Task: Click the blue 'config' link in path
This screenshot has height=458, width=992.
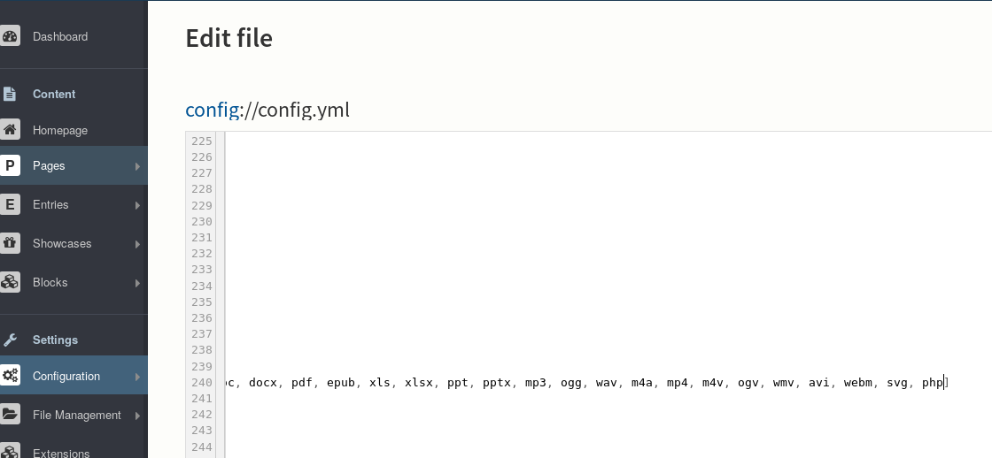Action: tap(212, 110)
